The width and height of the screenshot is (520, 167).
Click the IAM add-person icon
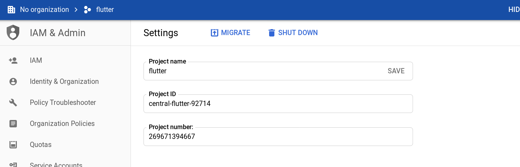pos(13,60)
